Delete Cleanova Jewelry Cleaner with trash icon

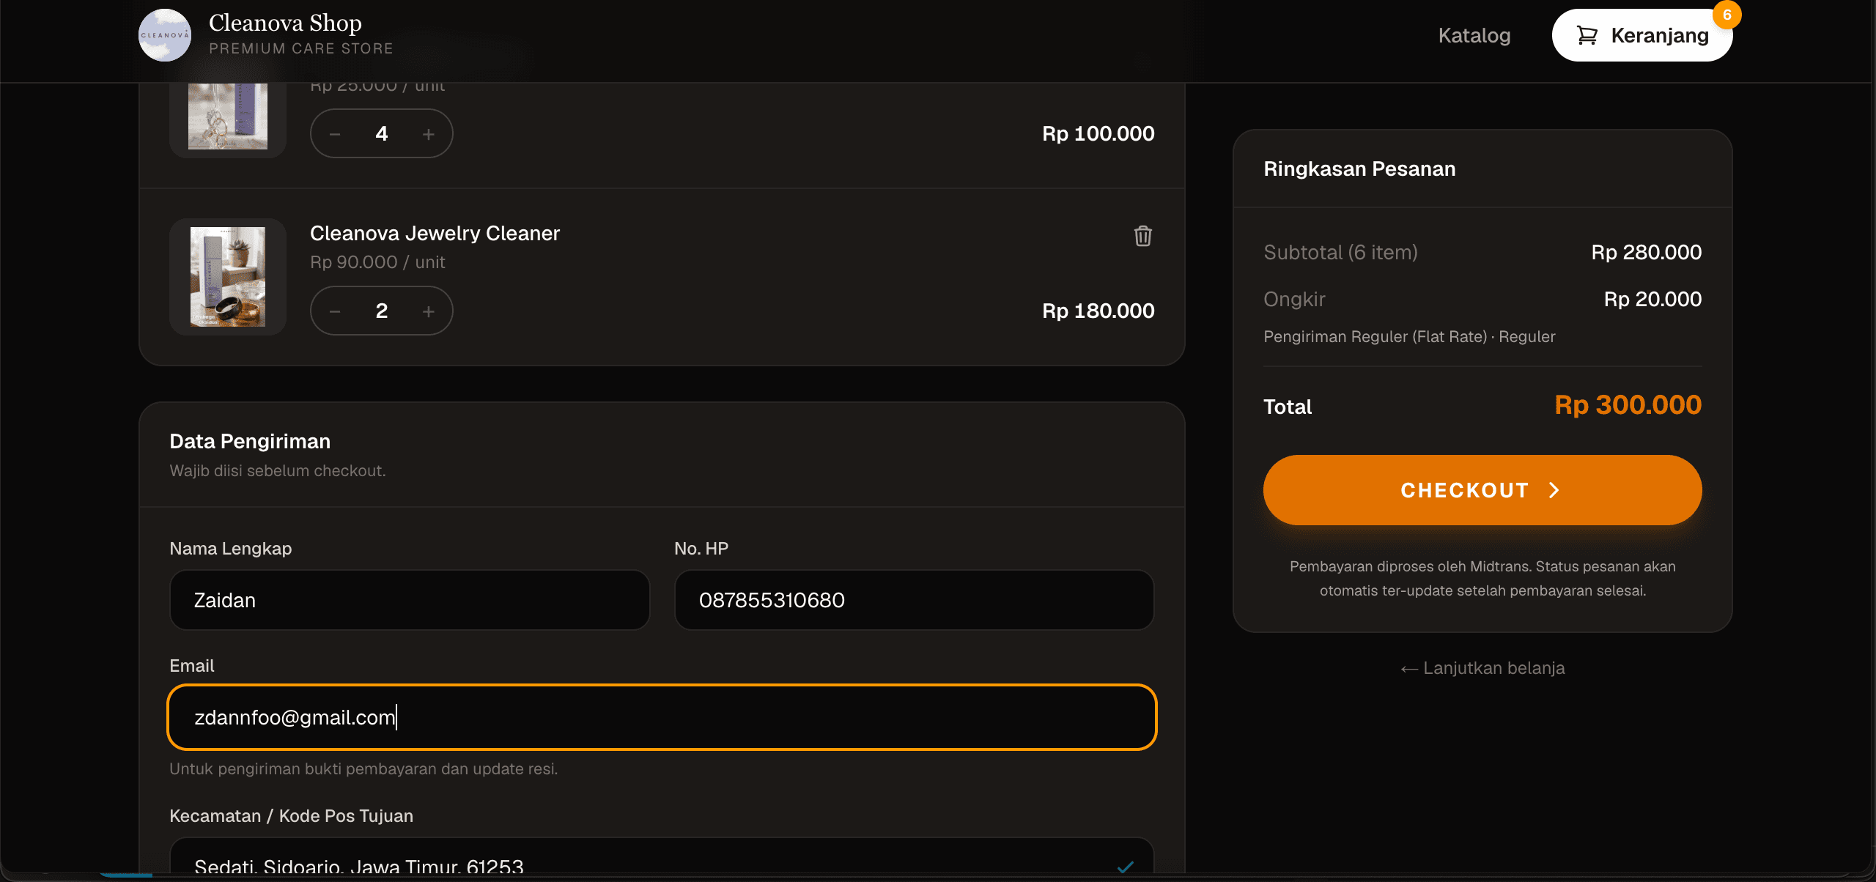(1142, 236)
